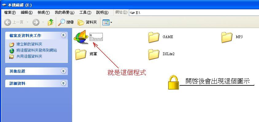Toggle the 資料夾 folders pane button
Image resolution: width=259 pixels, height=122 pixels.
point(87,22)
